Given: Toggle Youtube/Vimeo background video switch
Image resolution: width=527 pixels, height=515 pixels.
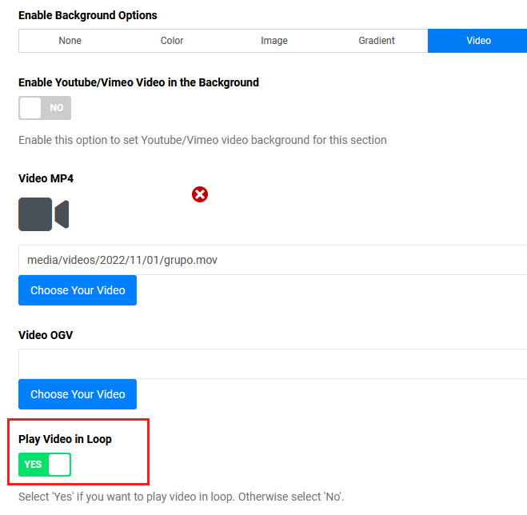Looking at the screenshot, I should (x=45, y=108).
